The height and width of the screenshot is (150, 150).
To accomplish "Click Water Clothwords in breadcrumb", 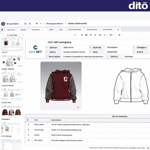I will click(x=77, y=23).
